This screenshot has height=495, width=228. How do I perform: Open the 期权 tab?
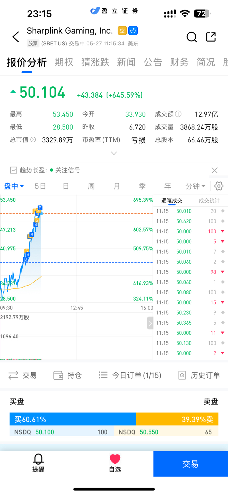point(64,62)
